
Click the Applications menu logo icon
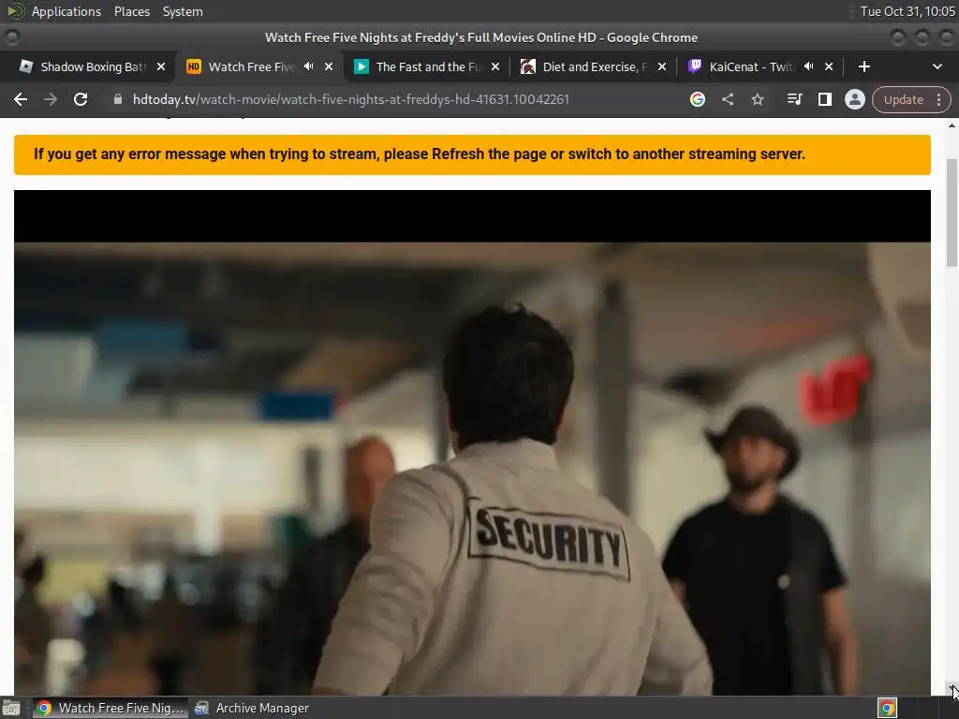[x=15, y=11]
